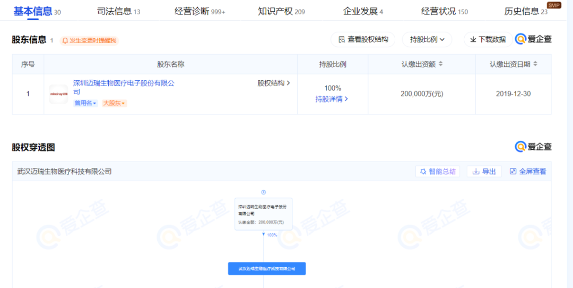Open fullscreen view with 全屏查看

point(528,171)
